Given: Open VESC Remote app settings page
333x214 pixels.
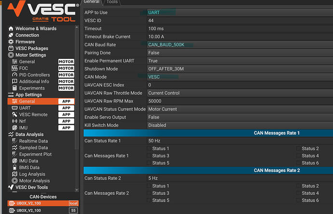Looking at the screenshot, I should tap(41, 114).
